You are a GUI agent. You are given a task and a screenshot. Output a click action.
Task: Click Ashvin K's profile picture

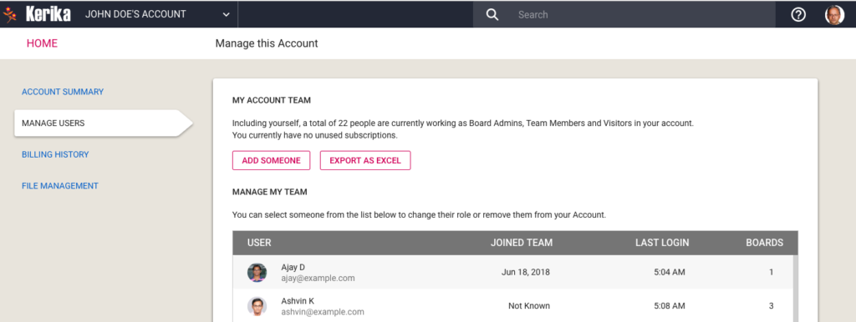pos(257,306)
